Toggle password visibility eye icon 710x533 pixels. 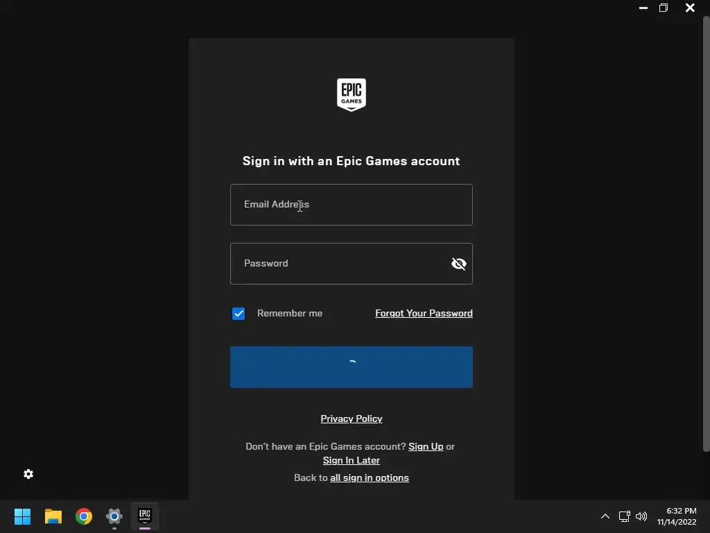tap(459, 263)
